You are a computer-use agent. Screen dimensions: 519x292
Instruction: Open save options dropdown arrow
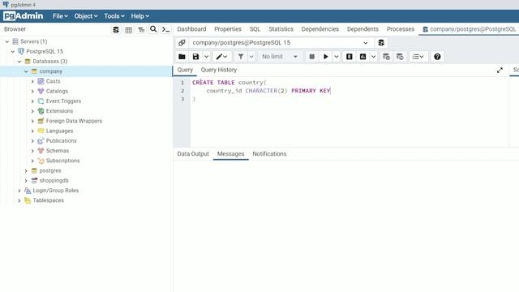206,57
